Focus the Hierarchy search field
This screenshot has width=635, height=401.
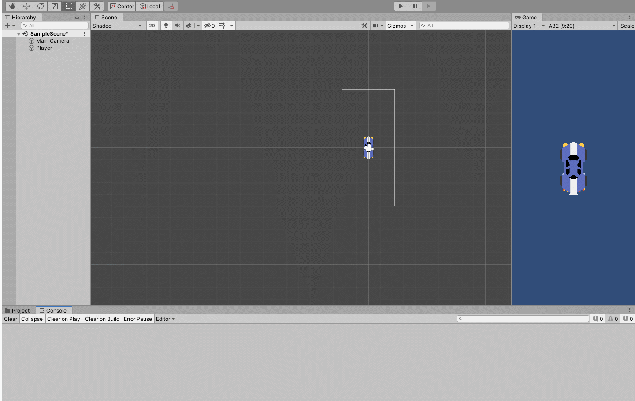[x=55, y=26]
